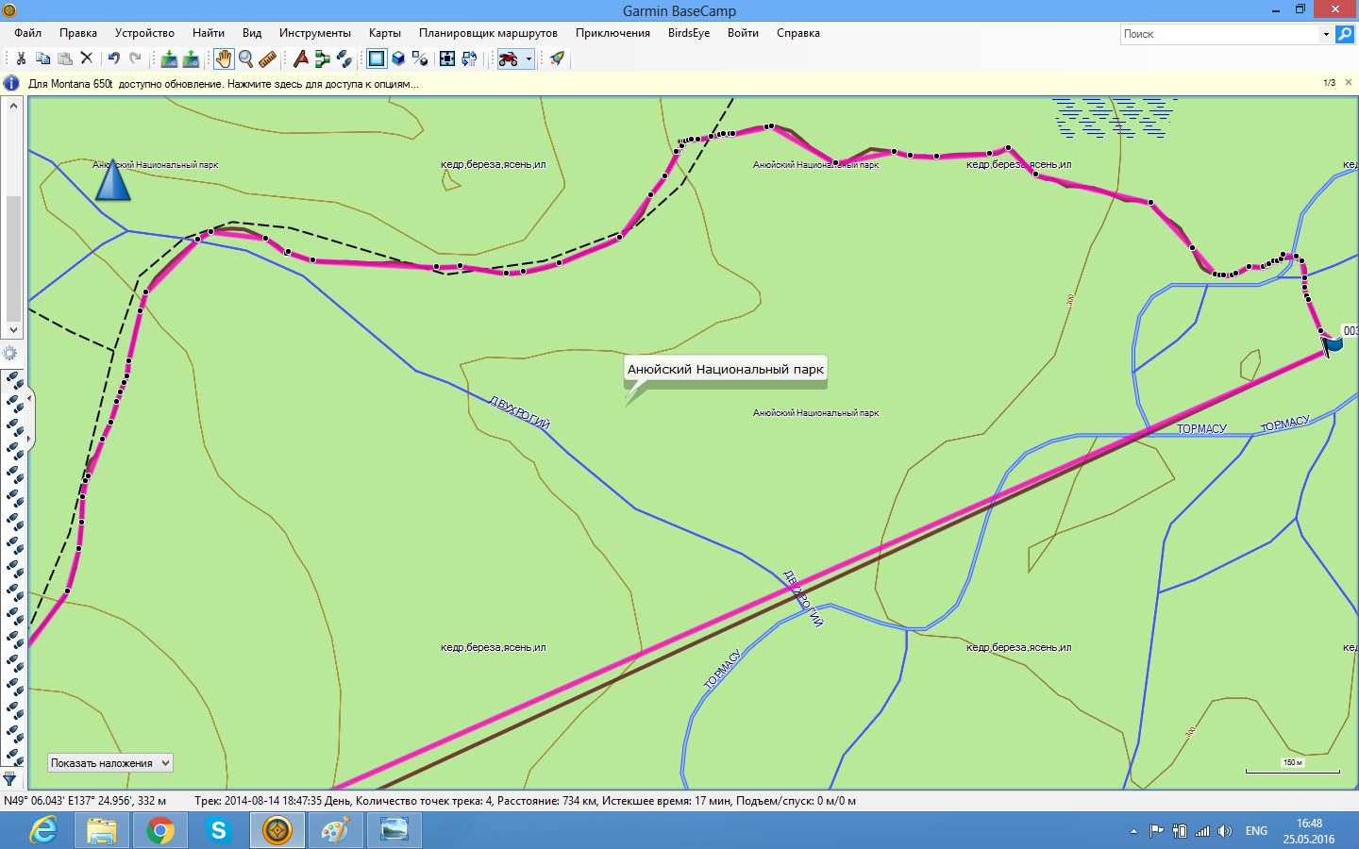
Task: Open the 'Карты' menu
Action: pos(384,33)
